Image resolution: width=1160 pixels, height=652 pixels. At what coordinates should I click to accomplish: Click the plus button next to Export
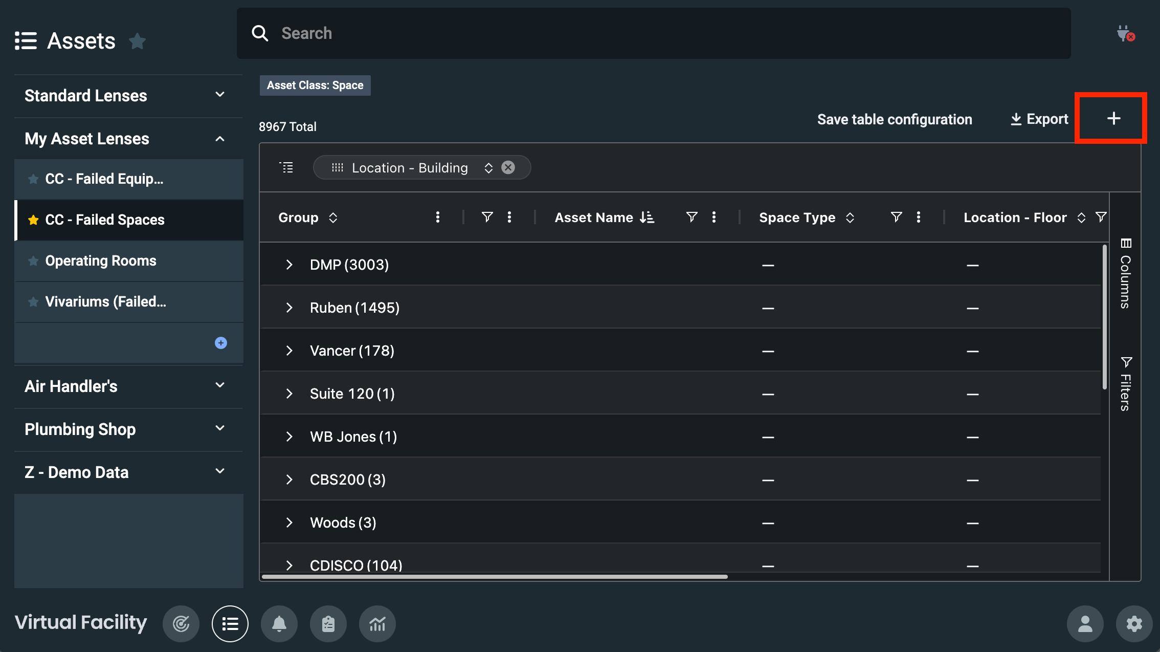[1113, 119]
